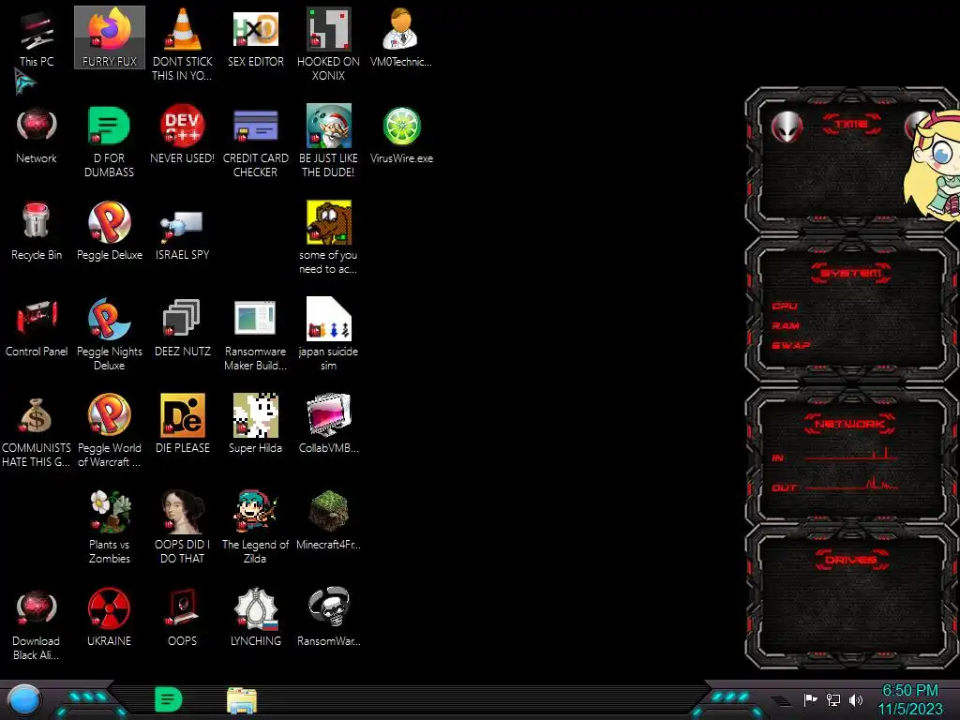Click the Start orb on the taskbar
The image size is (960, 720).
pyautogui.click(x=24, y=700)
